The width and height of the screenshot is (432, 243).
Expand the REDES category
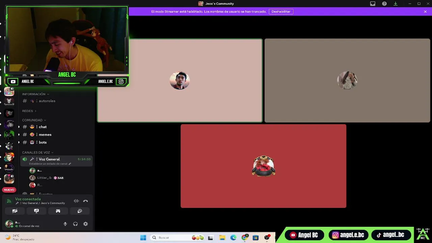[29, 111]
